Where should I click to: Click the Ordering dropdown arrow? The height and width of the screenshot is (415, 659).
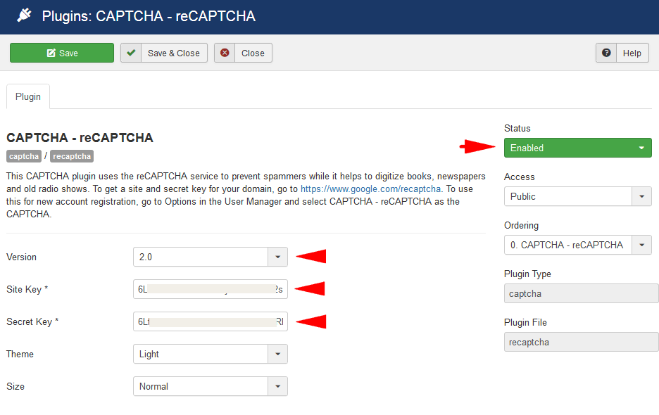pos(642,245)
